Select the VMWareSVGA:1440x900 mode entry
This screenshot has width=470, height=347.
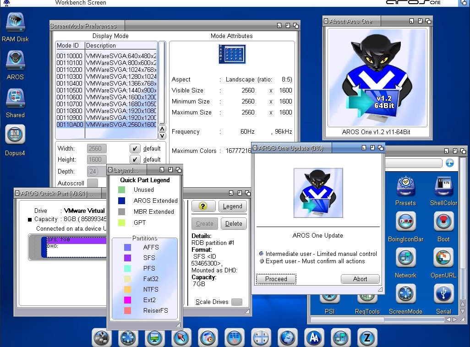(x=121, y=90)
